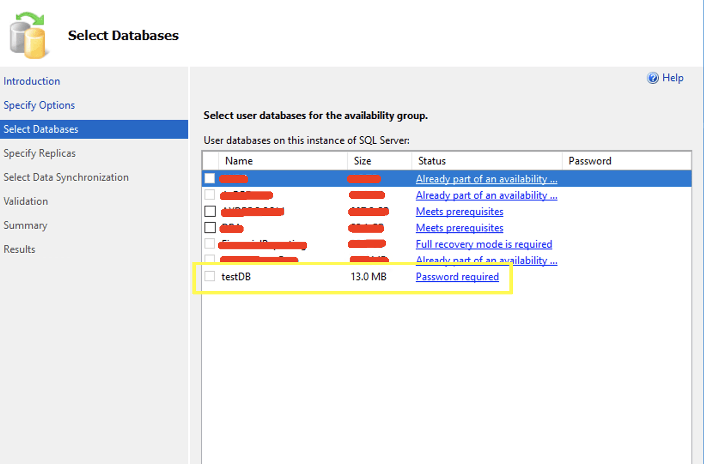Click the Help question mark icon

click(x=652, y=78)
